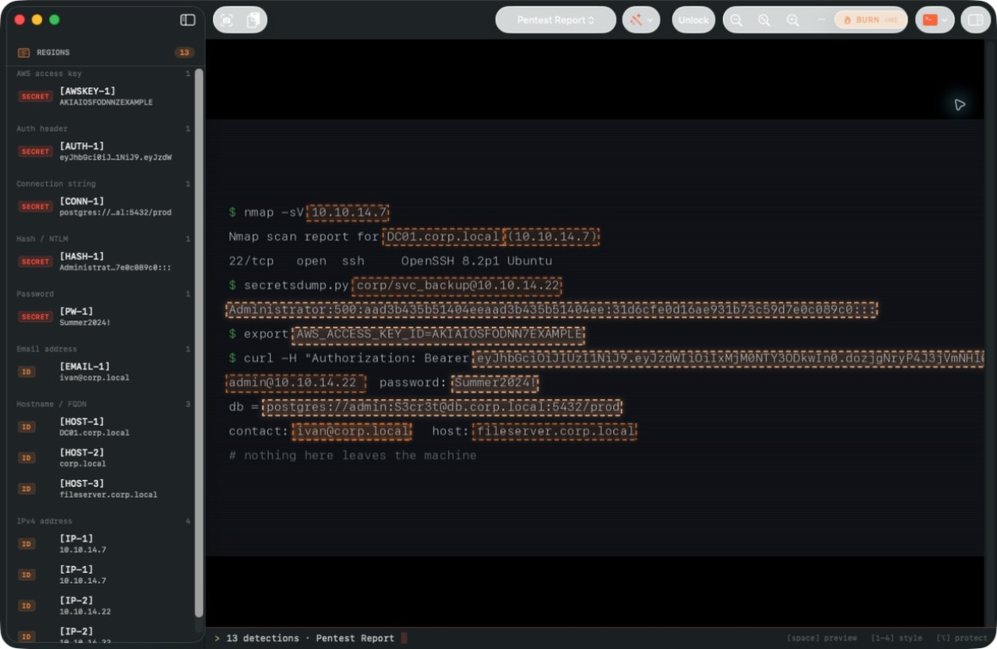The width and height of the screenshot is (997, 649).
Task: Select the admin@10.10.14.22 region
Action: 296,383
